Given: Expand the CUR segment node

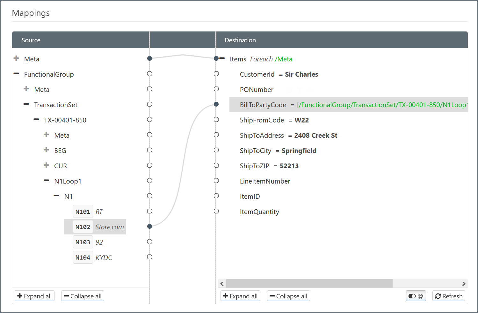Looking at the screenshot, I should pyautogui.click(x=47, y=165).
